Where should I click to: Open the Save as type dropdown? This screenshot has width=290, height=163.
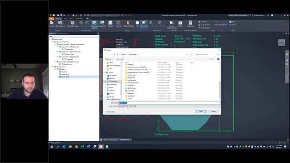(169, 106)
